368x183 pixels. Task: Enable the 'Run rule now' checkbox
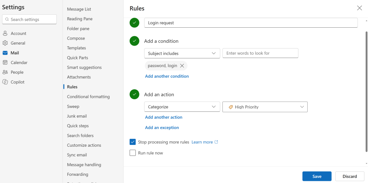pos(133,153)
